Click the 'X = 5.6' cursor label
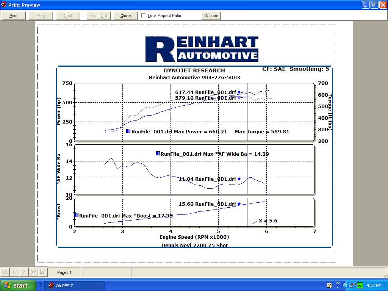This screenshot has width=388, height=291. [268, 221]
